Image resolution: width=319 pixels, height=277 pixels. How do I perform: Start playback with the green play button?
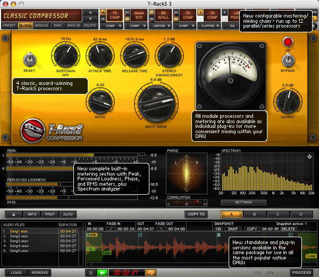(x=102, y=273)
